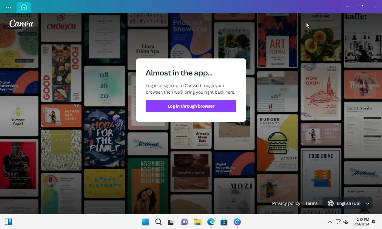Show hidden system tray icons
This screenshot has height=229, width=382.
coord(329,222)
